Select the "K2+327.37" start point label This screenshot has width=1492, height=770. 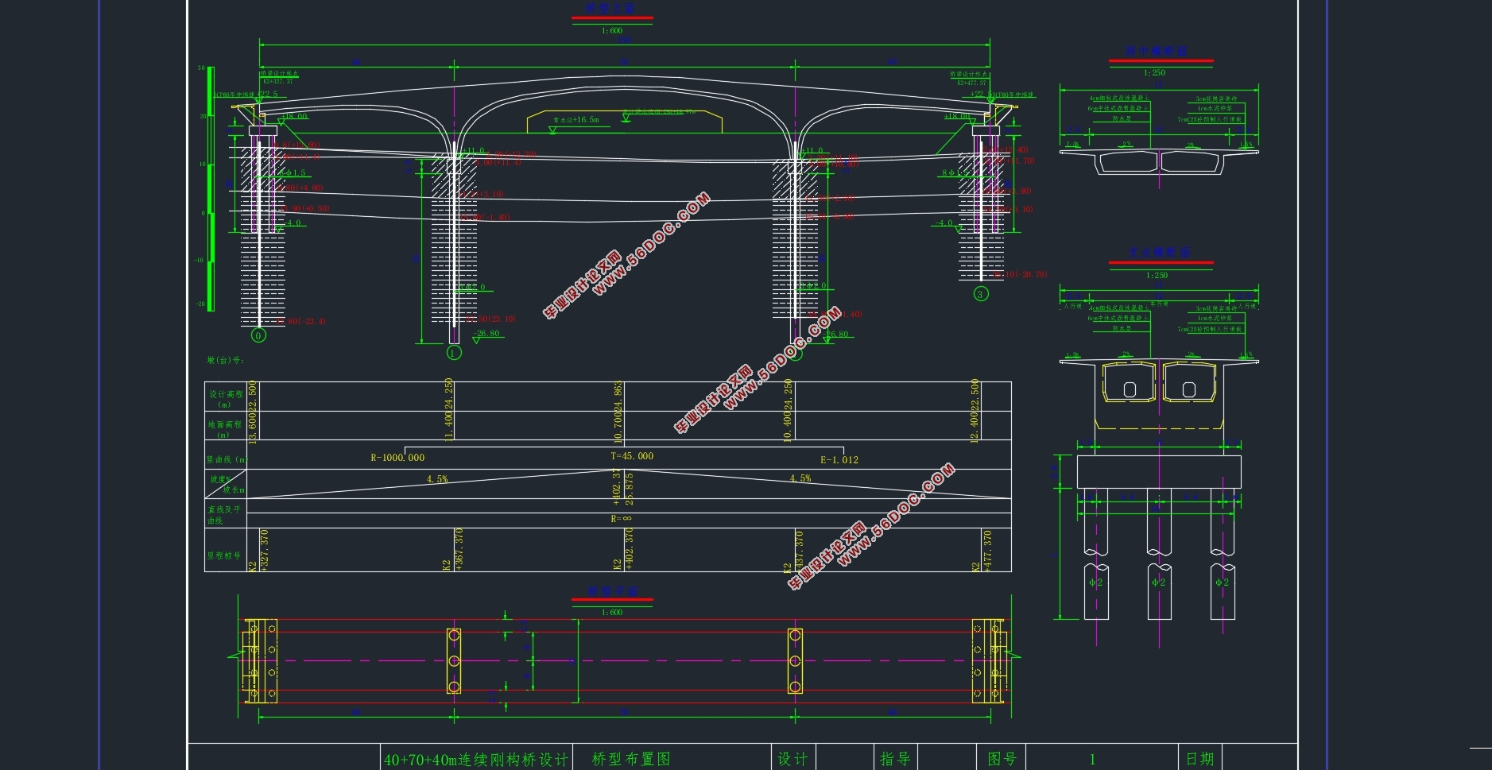coord(277,82)
